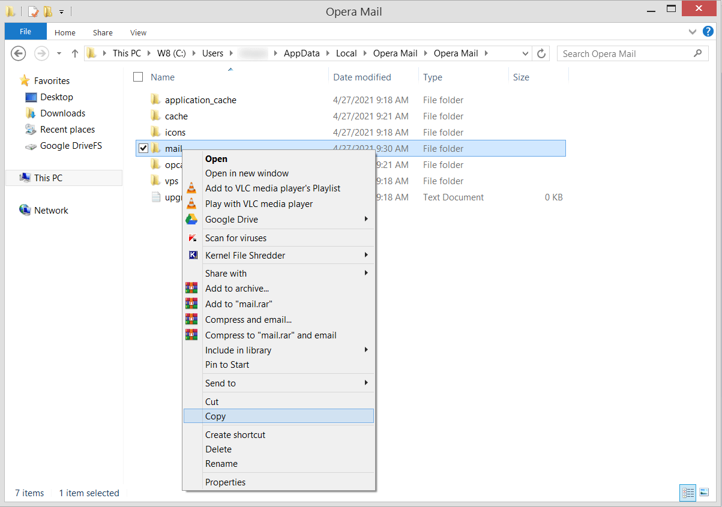
Task: Expand the Include in library submenu arrow
Action: tap(366, 350)
